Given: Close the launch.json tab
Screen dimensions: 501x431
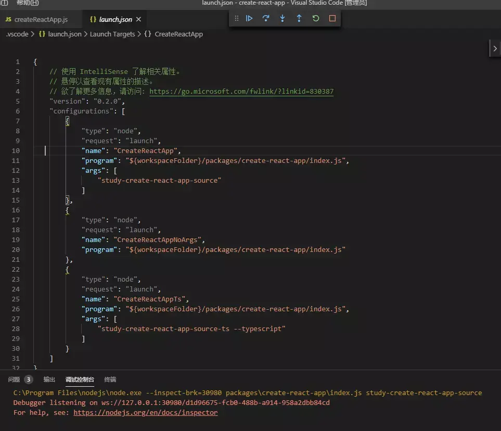Looking at the screenshot, I should click(x=138, y=20).
